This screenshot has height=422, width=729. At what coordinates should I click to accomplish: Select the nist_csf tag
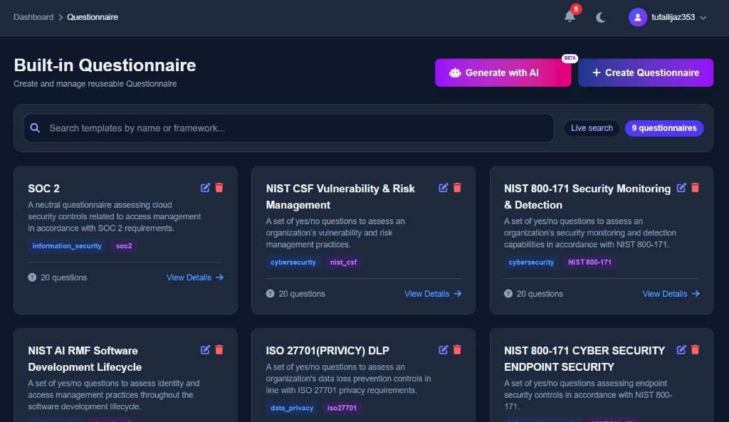(344, 262)
